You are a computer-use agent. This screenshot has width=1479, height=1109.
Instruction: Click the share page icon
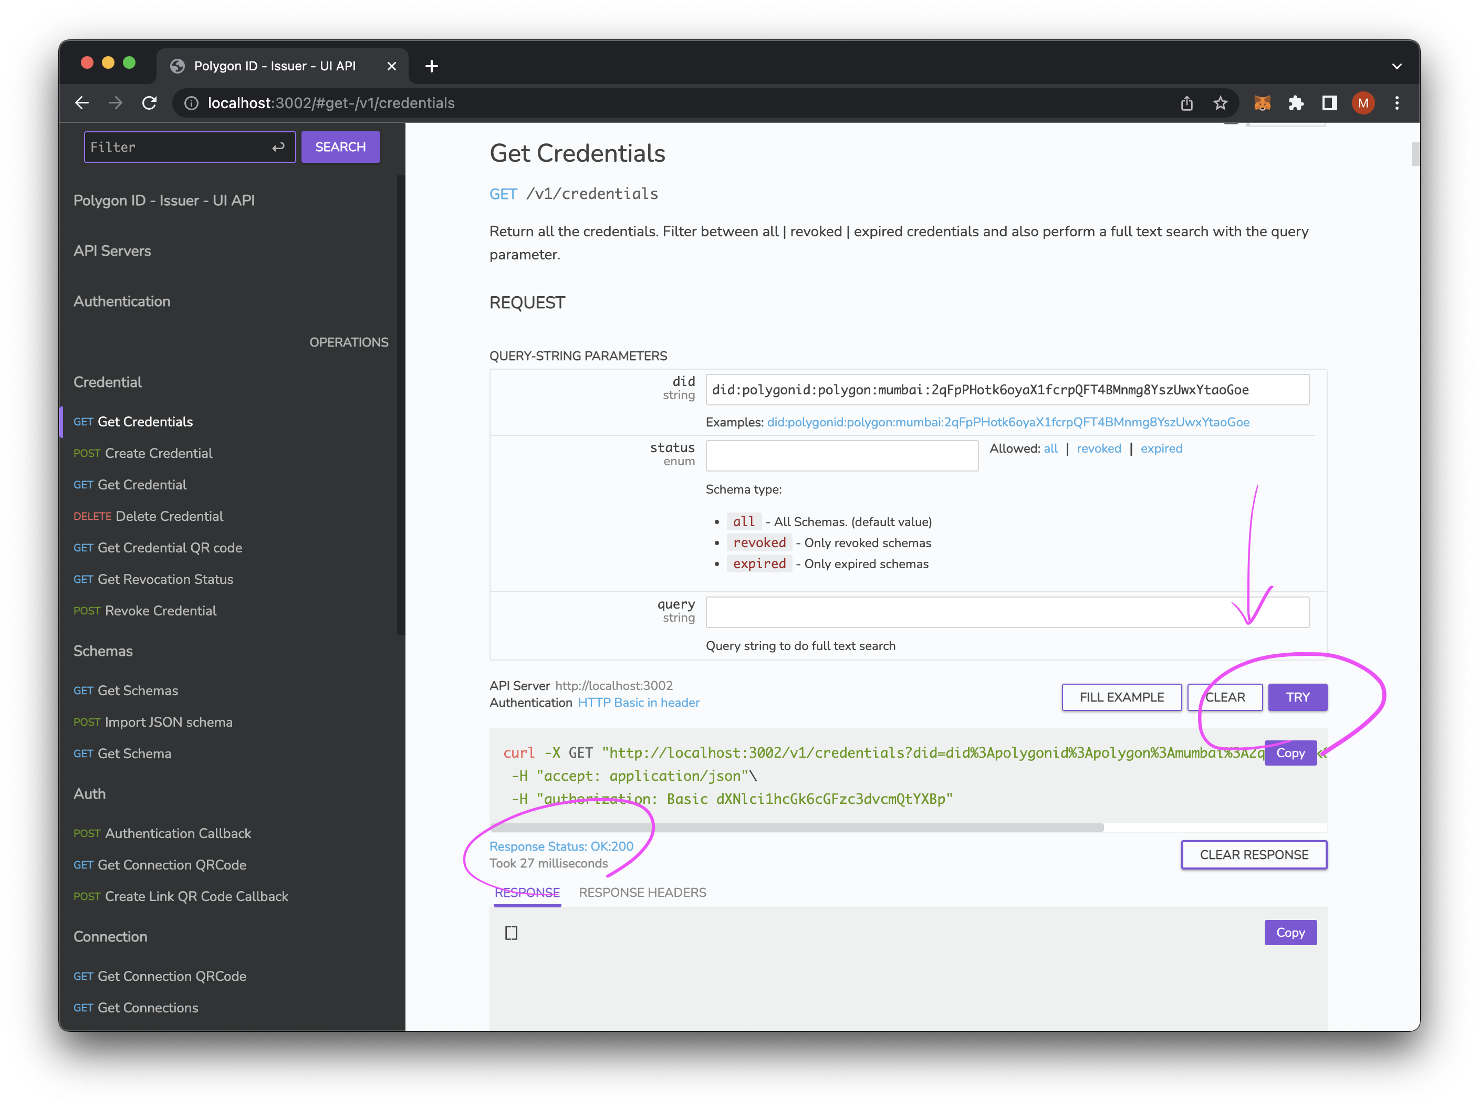[1187, 103]
